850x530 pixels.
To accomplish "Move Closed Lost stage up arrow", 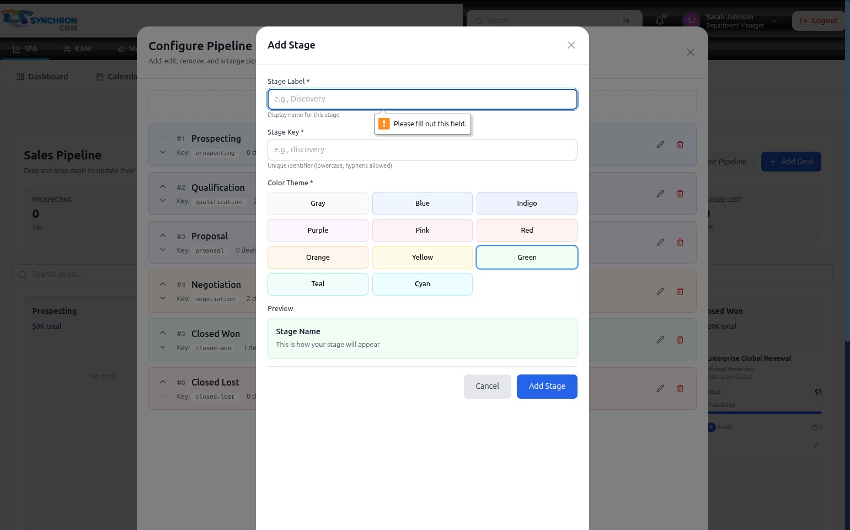I will coord(163,381).
